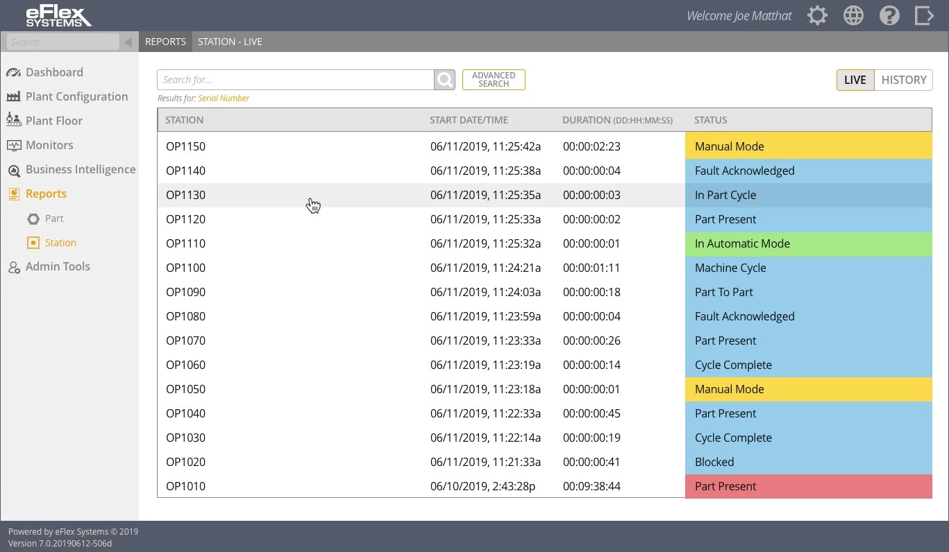Open settings gear icon in header
The width and height of the screenshot is (949, 552).
click(817, 16)
